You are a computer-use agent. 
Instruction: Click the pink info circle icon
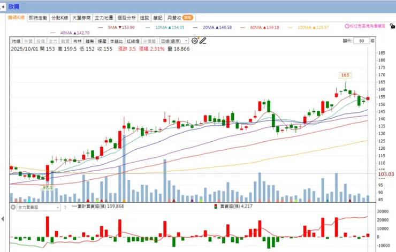[347, 26]
